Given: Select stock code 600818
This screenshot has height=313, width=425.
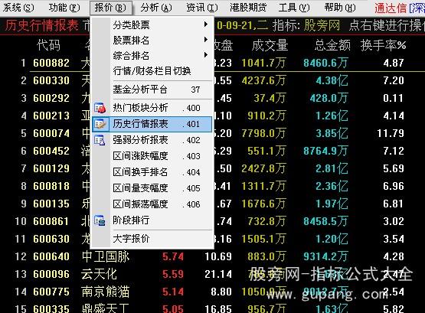Looking at the screenshot, I should click(51, 186).
